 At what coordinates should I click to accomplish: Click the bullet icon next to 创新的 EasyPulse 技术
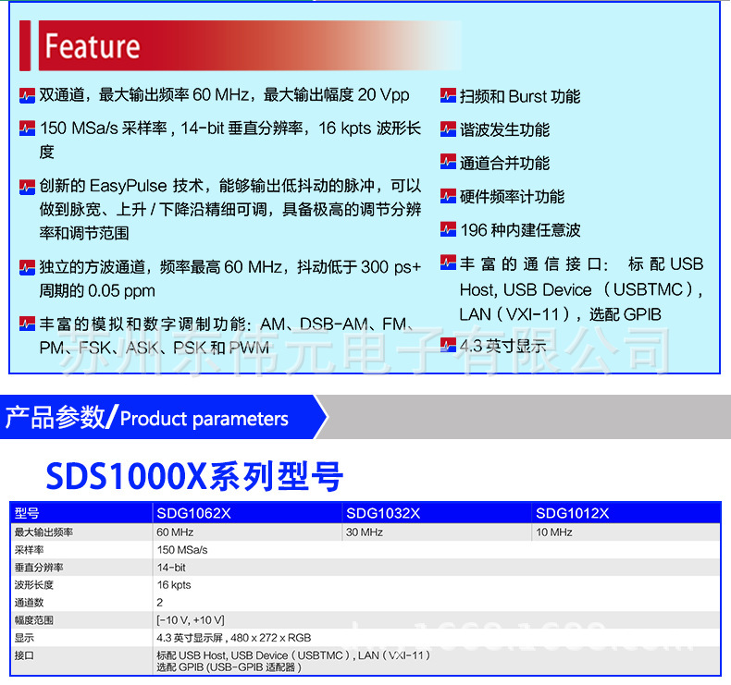27,187
